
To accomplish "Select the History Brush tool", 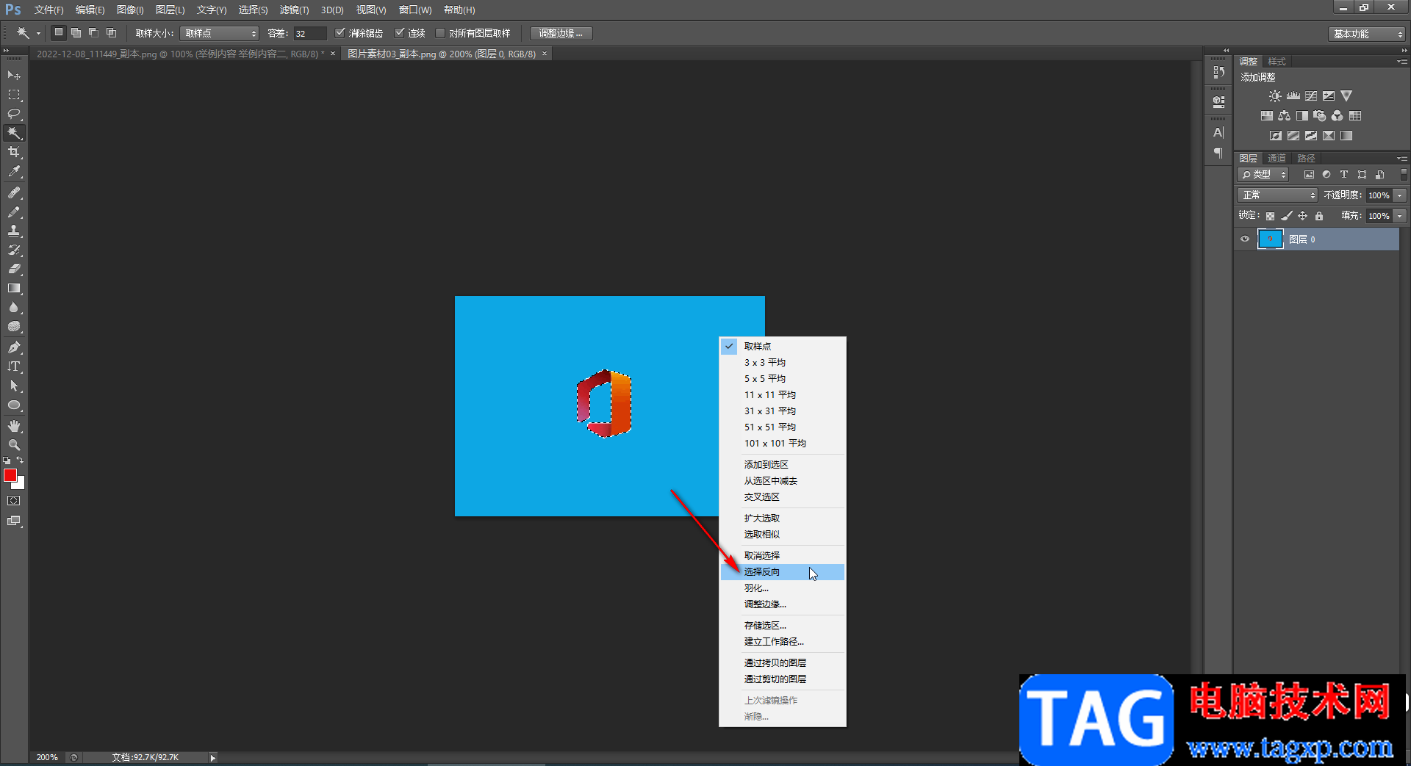I will [x=14, y=250].
